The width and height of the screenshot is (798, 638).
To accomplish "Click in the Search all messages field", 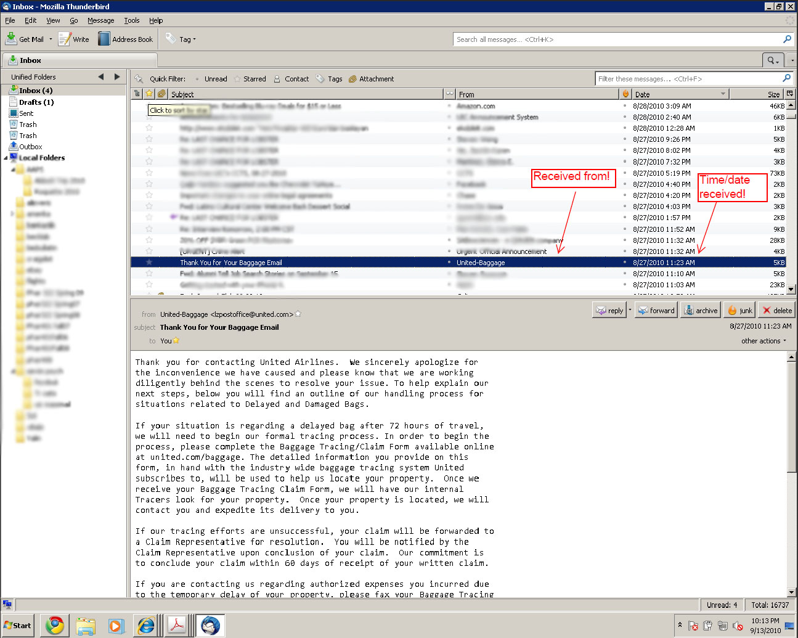I will coord(617,39).
